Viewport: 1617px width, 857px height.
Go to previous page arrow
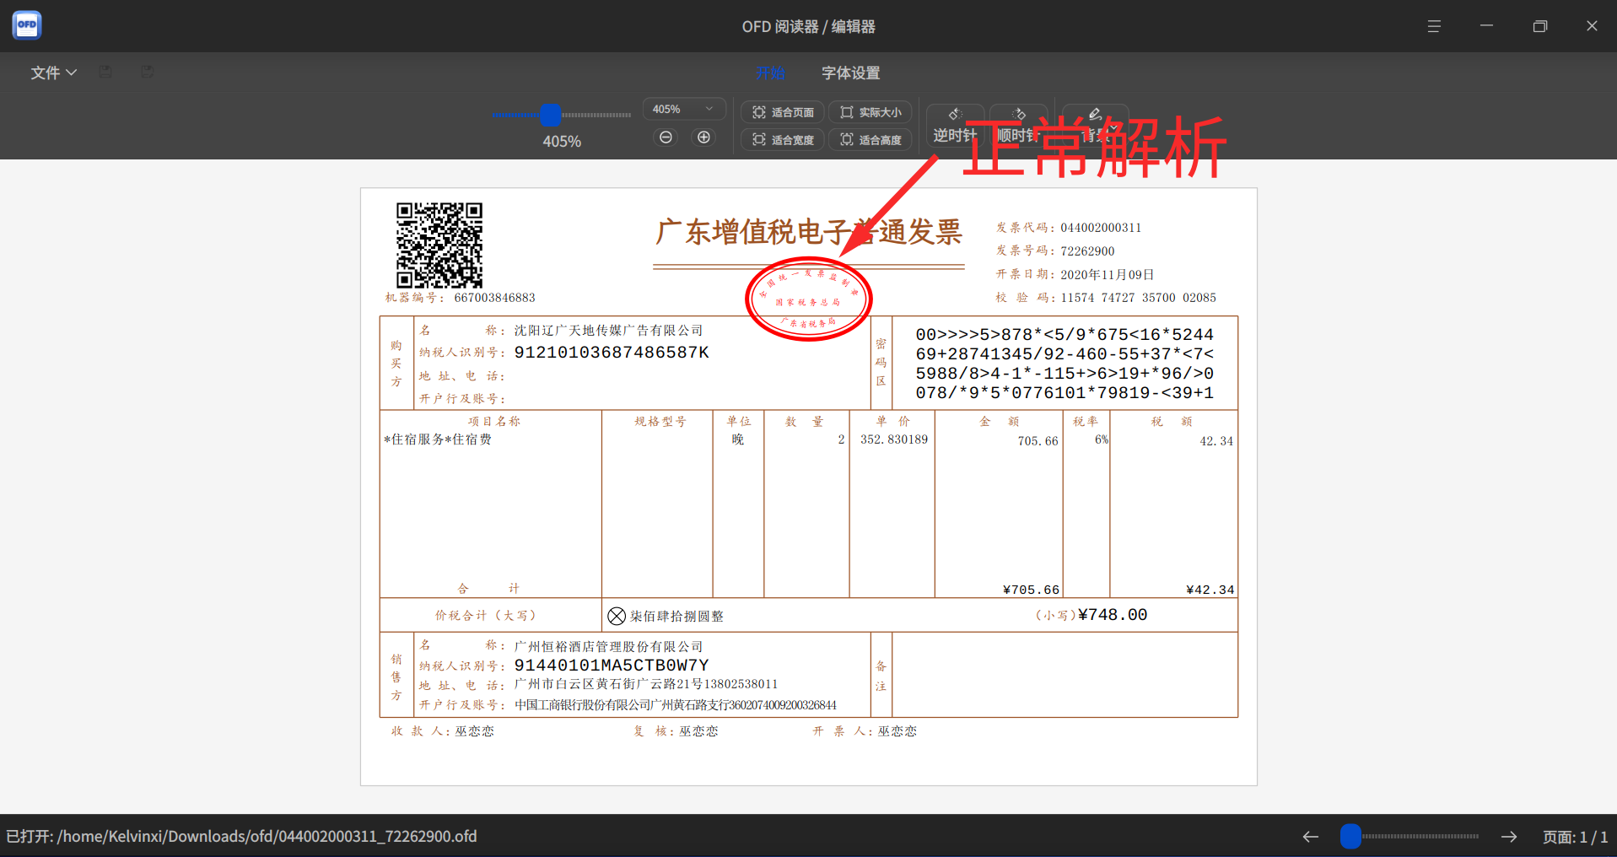point(1310,837)
